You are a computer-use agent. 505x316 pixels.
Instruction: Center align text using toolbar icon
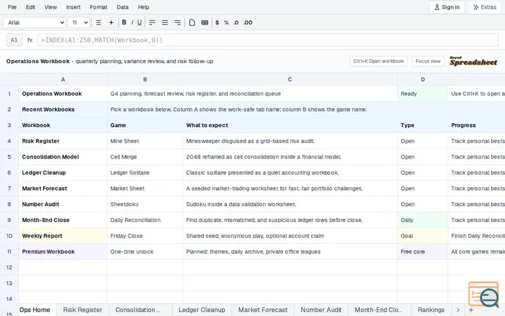tap(165, 23)
